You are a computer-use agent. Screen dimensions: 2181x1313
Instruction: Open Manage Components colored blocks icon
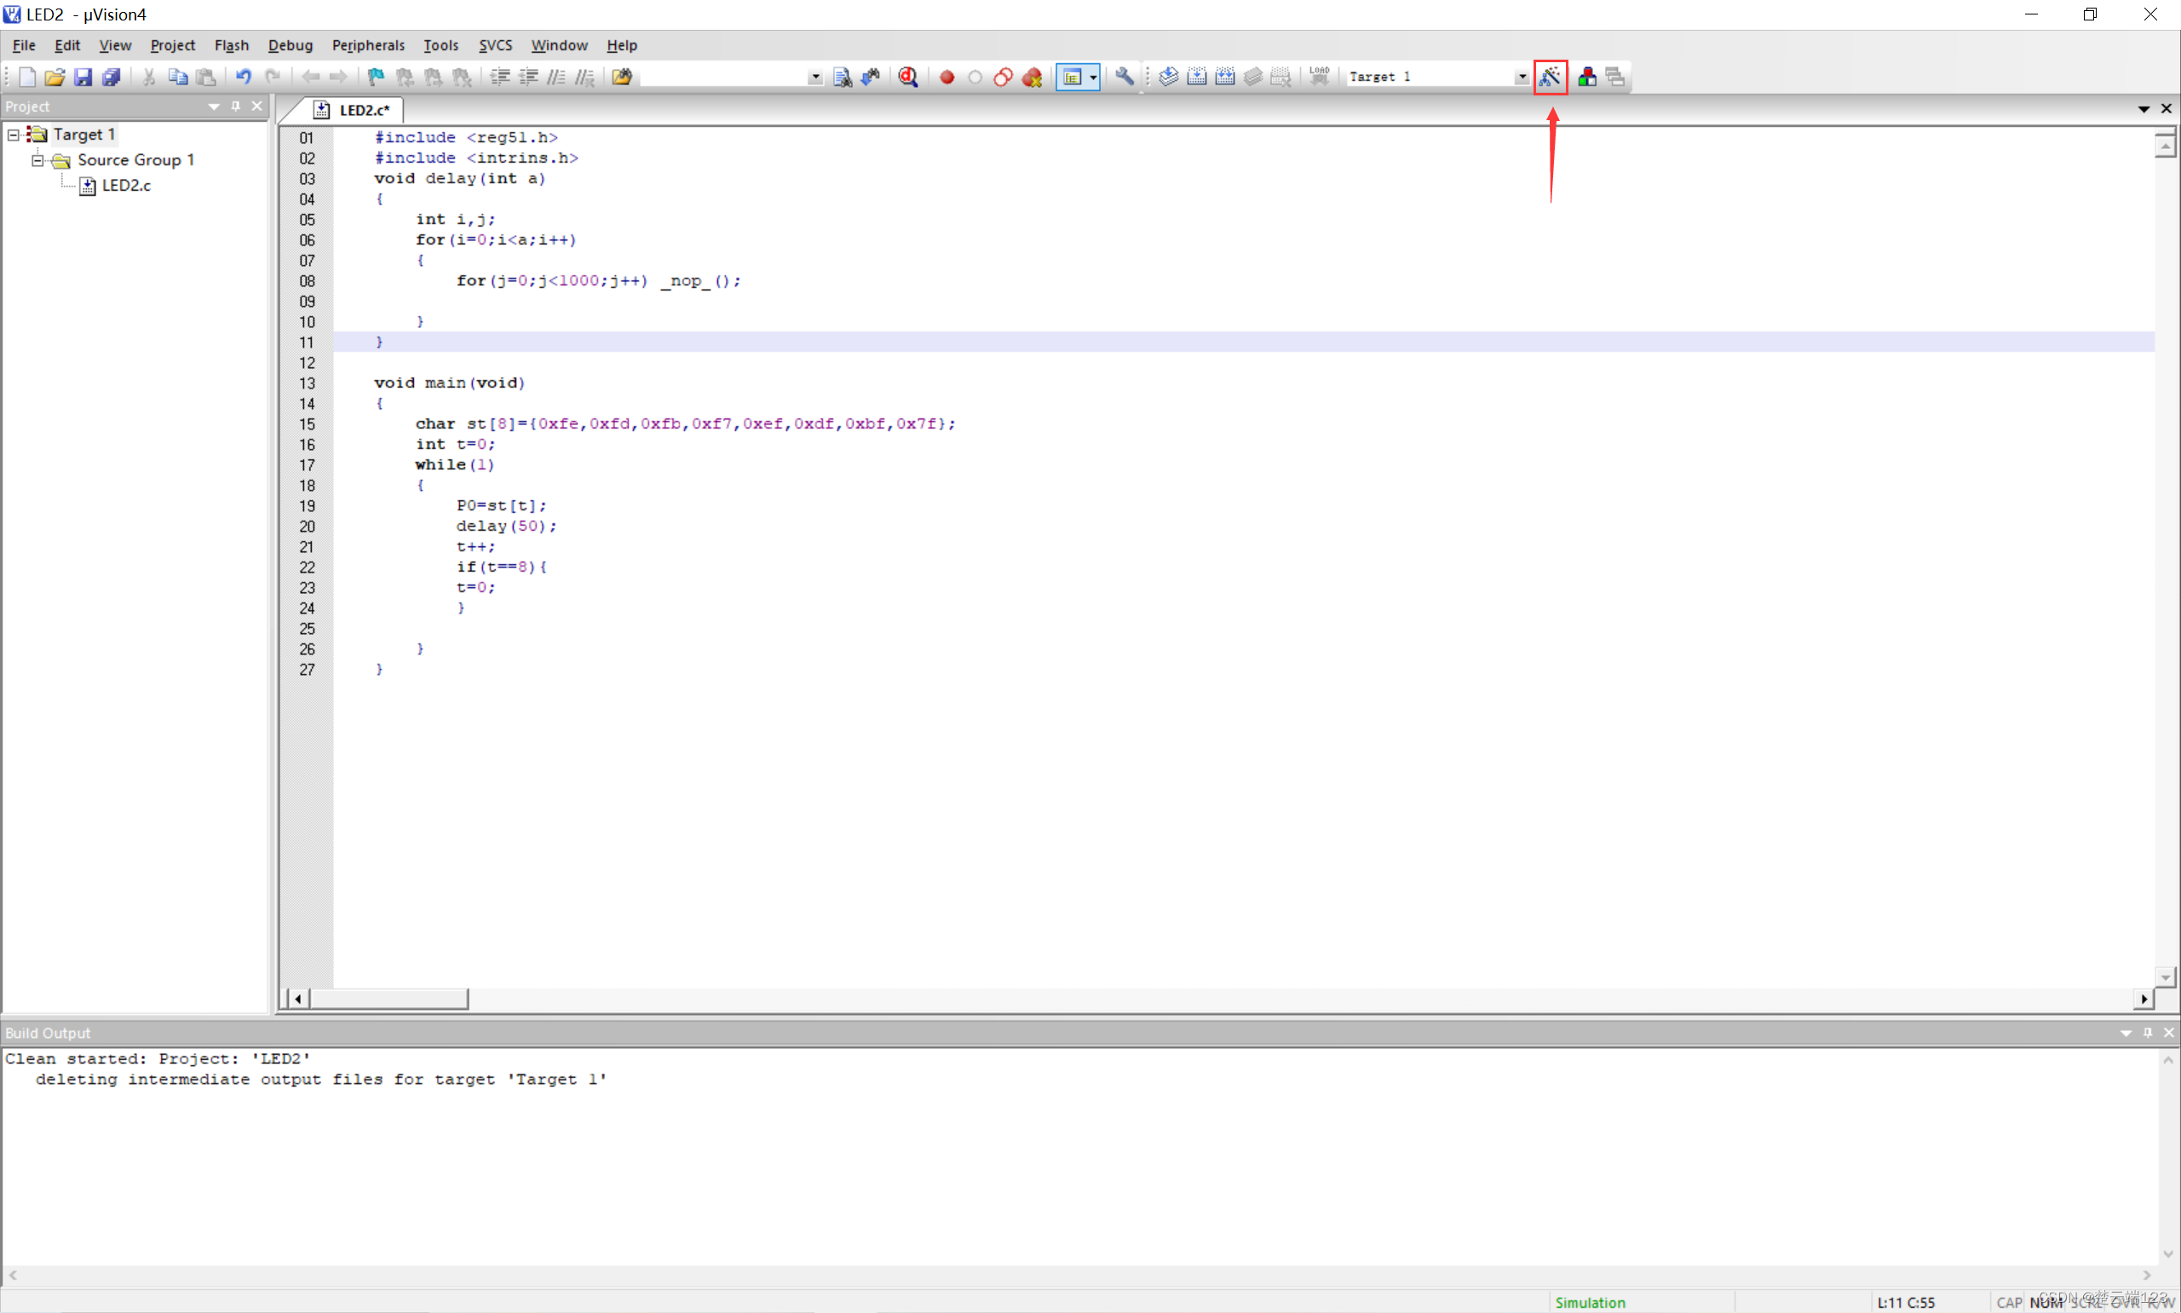pyautogui.click(x=1586, y=77)
